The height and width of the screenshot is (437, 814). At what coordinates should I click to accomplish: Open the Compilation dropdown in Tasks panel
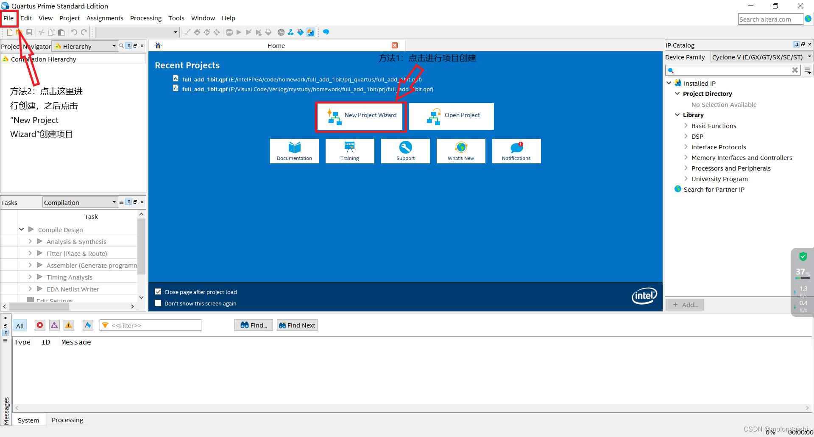click(80, 202)
